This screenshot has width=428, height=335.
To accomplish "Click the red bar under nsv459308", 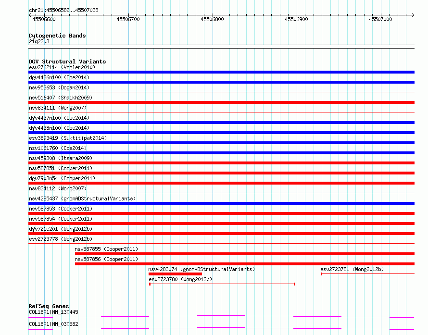I will coord(221,163).
